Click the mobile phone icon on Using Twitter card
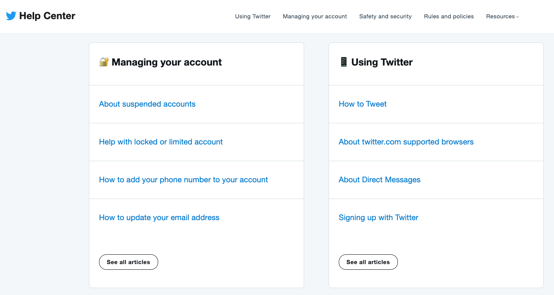Viewport: 554px width, 295px height. 344,62
